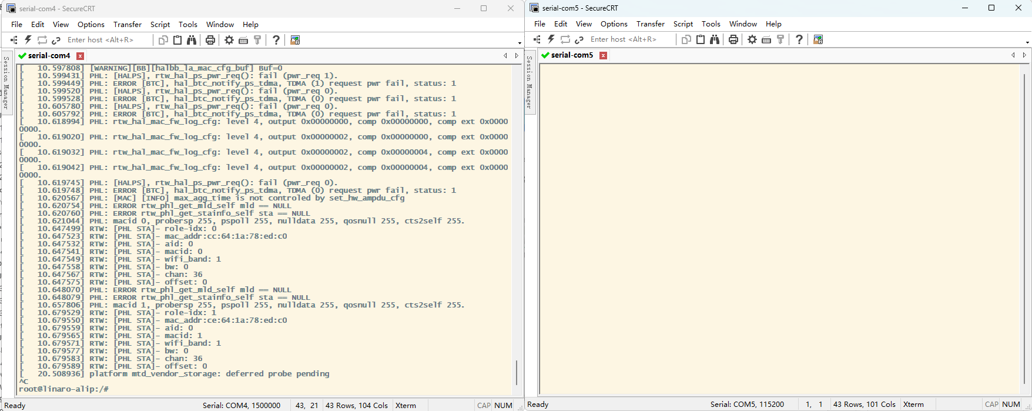Click next-tab right arrow in serial-com5 window

point(1024,55)
